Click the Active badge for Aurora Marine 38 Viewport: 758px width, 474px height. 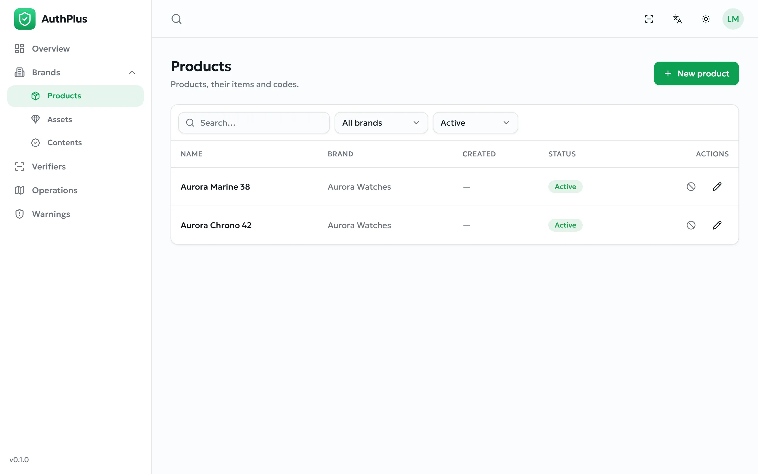tap(565, 187)
